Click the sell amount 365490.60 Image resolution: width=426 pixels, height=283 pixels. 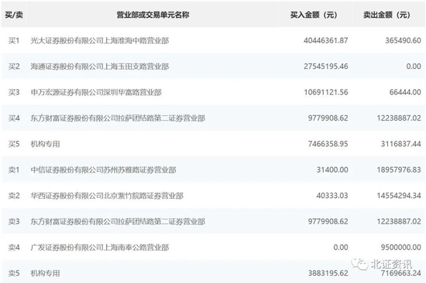(403, 40)
